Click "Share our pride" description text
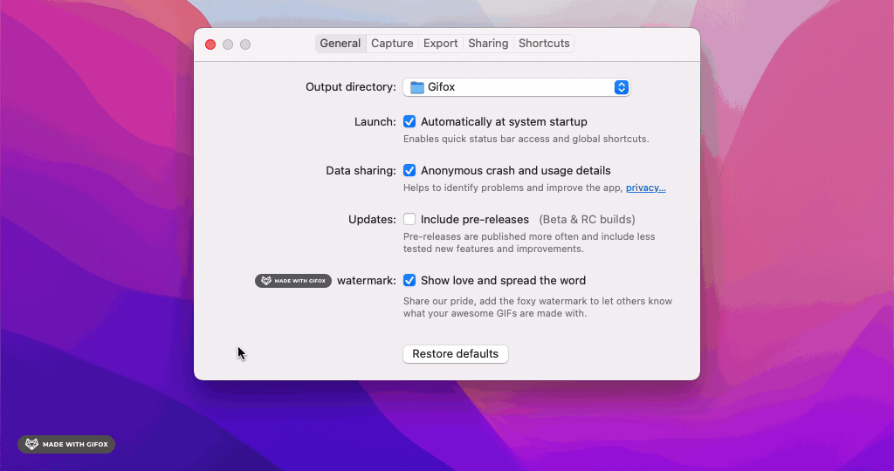Screen dimensions: 894x471 pos(538,307)
